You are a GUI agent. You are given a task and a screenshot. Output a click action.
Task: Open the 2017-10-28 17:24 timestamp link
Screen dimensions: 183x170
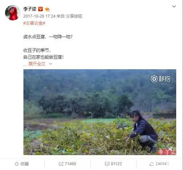tap(39, 16)
